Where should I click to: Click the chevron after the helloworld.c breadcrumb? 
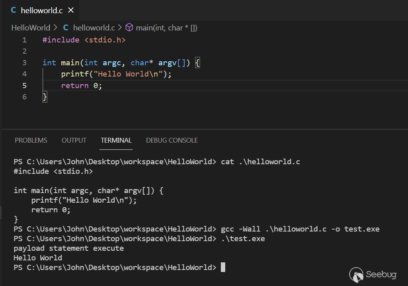[119, 28]
